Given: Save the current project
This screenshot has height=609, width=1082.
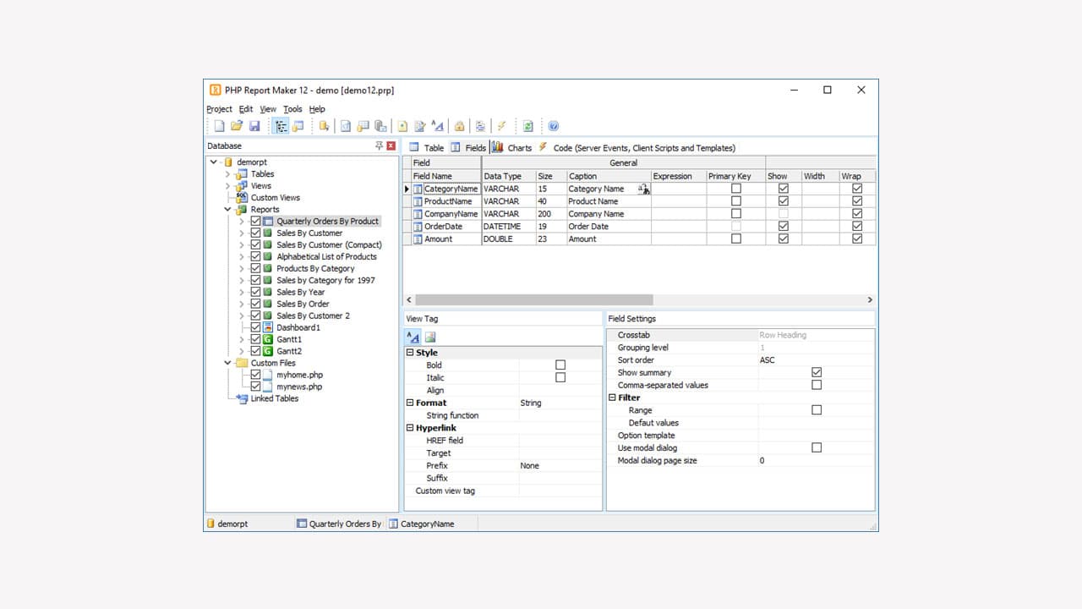Looking at the screenshot, I should [x=255, y=125].
